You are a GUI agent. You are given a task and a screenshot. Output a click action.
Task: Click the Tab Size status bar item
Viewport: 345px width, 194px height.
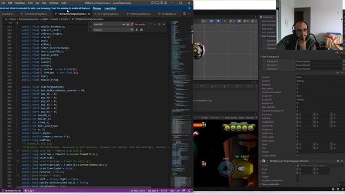coord(153,191)
